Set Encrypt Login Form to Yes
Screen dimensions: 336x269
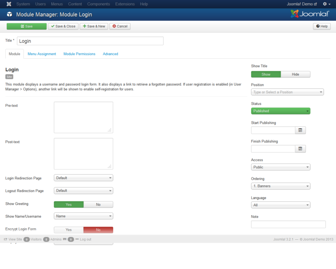click(69, 230)
